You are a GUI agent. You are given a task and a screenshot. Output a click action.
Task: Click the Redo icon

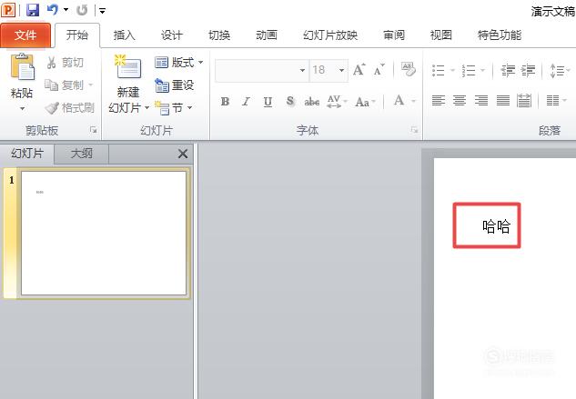[82, 10]
